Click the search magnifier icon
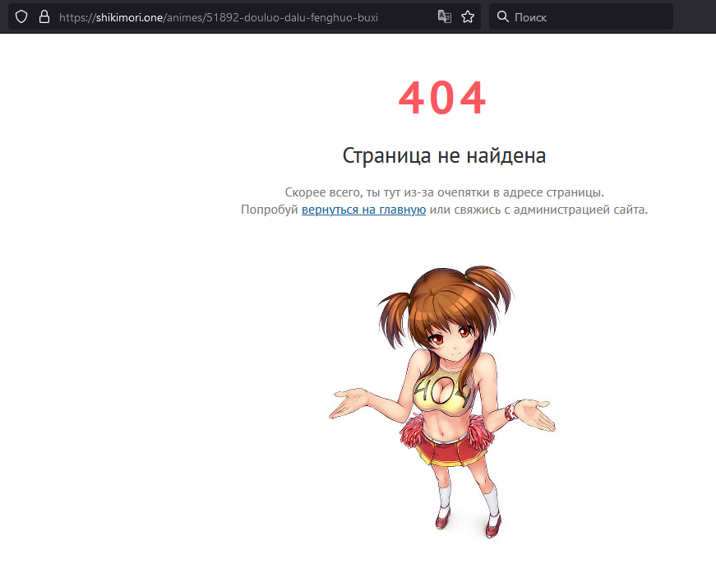 coord(503,17)
